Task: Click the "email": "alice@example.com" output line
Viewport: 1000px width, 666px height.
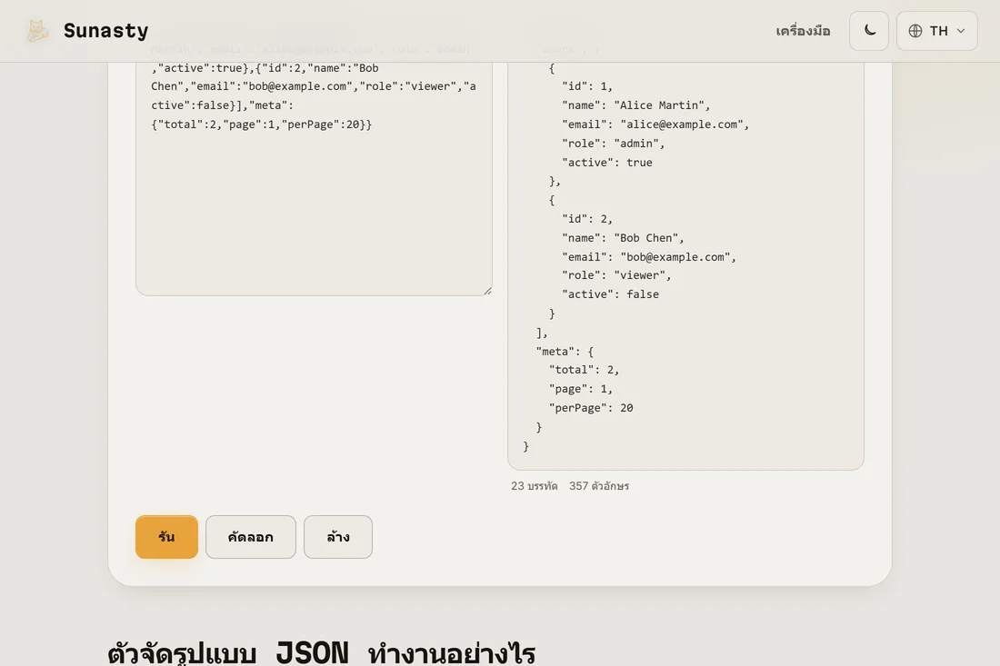Action: click(x=655, y=124)
